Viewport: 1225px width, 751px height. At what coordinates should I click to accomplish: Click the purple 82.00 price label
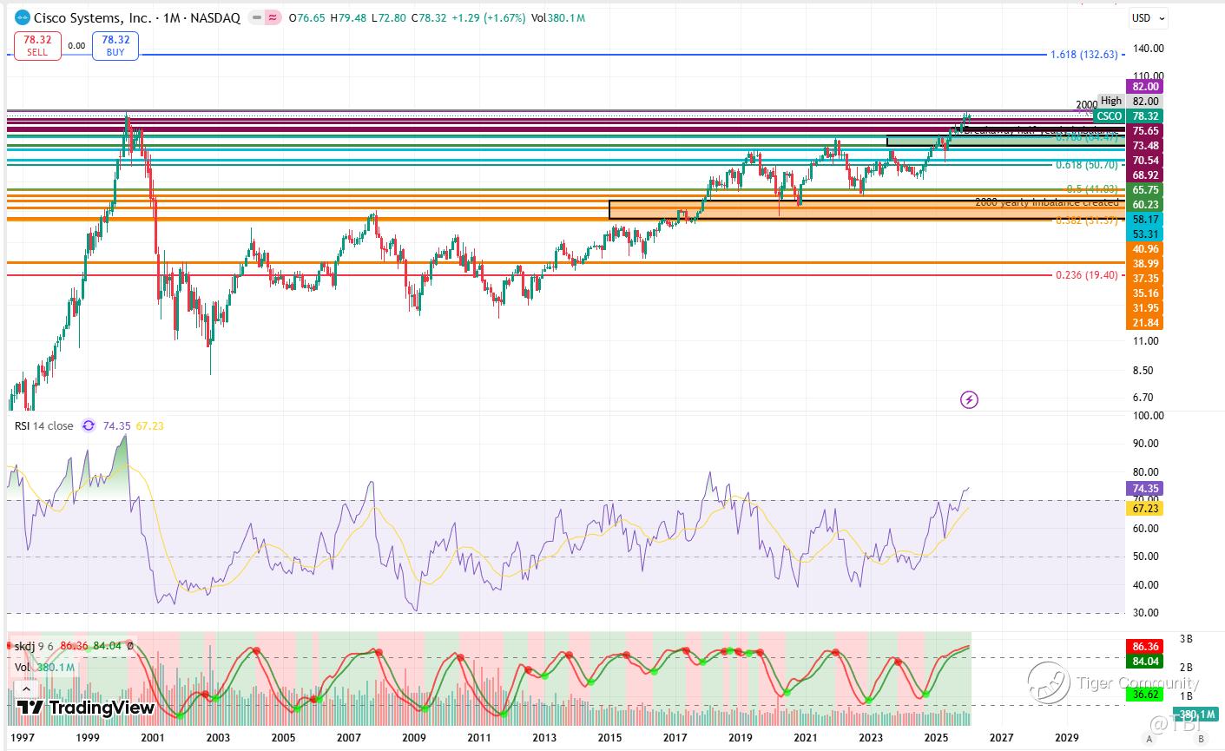click(x=1143, y=87)
